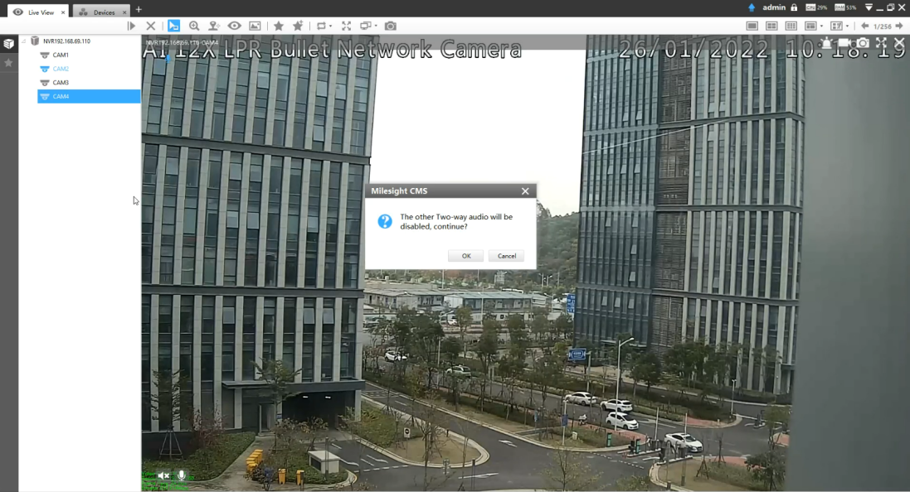
Task: Expand the preset layout dropdown arrow
Action: point(821,26)
